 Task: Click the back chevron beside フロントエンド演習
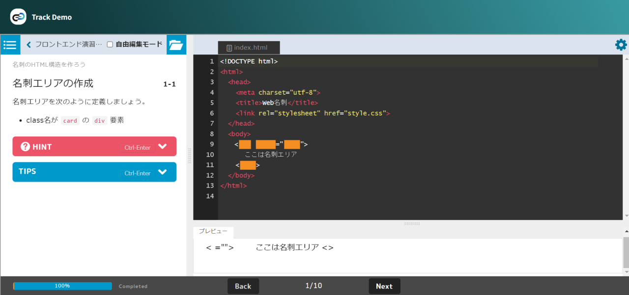pyautogui.click(x=29, y=45)
